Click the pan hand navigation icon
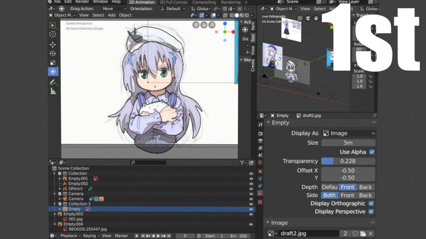 click(x=204, y=25)
